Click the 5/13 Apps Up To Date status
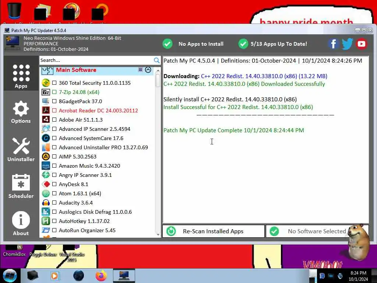The image size is (377, 283). click(273, 44)
